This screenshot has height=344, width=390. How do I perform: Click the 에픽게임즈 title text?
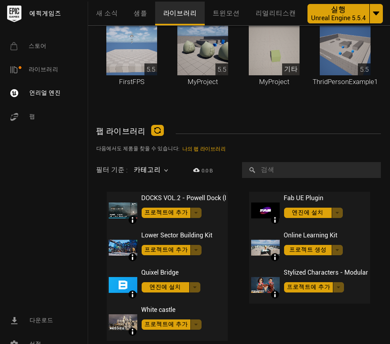click(45, 13)
